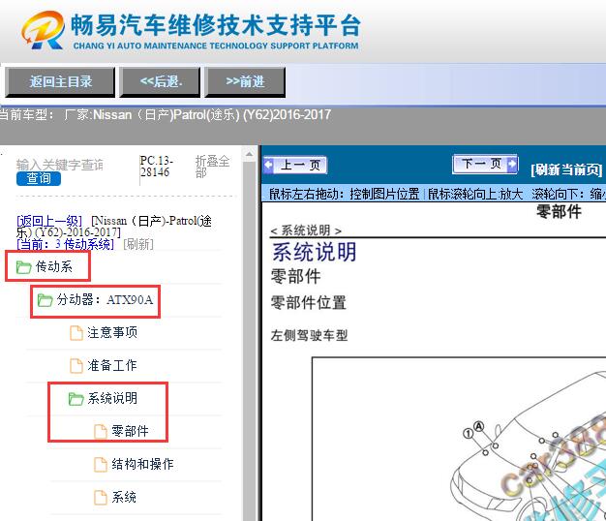Click the 畅易汽车维修技术支持平台 title
The image size is (606, 521).
pyautogui.click(x=216, y=25)
